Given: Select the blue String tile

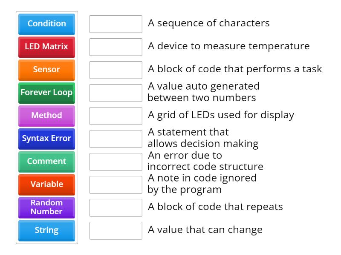Looking at the screenshot, I should coord(46,230).
